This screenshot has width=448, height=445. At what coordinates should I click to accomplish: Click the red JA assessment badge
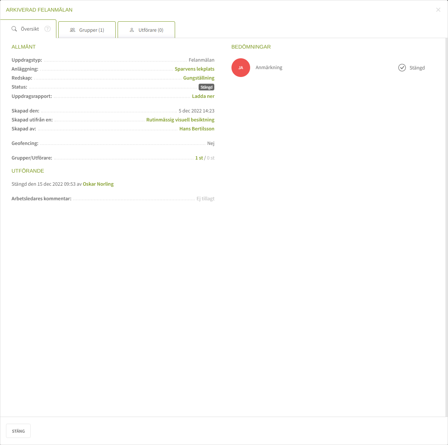241,68
